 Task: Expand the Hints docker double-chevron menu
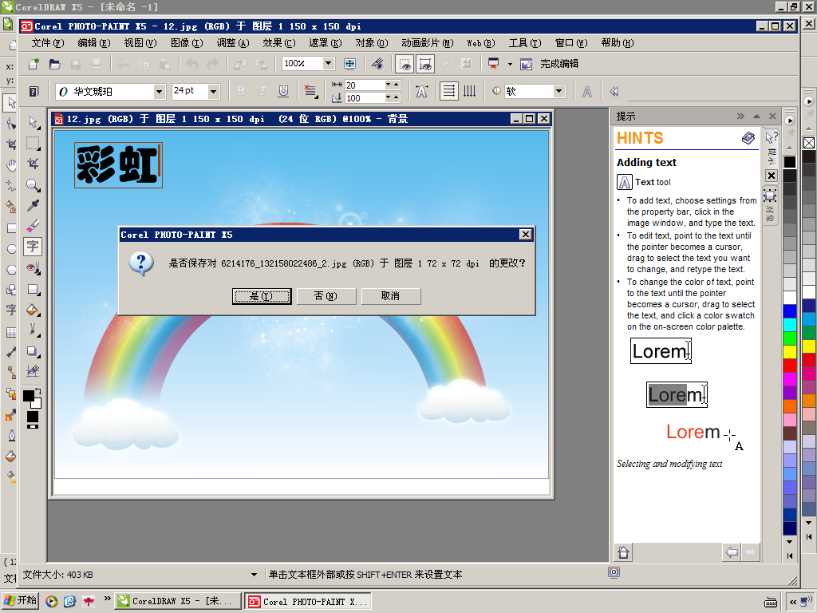(x=740, y=117)
